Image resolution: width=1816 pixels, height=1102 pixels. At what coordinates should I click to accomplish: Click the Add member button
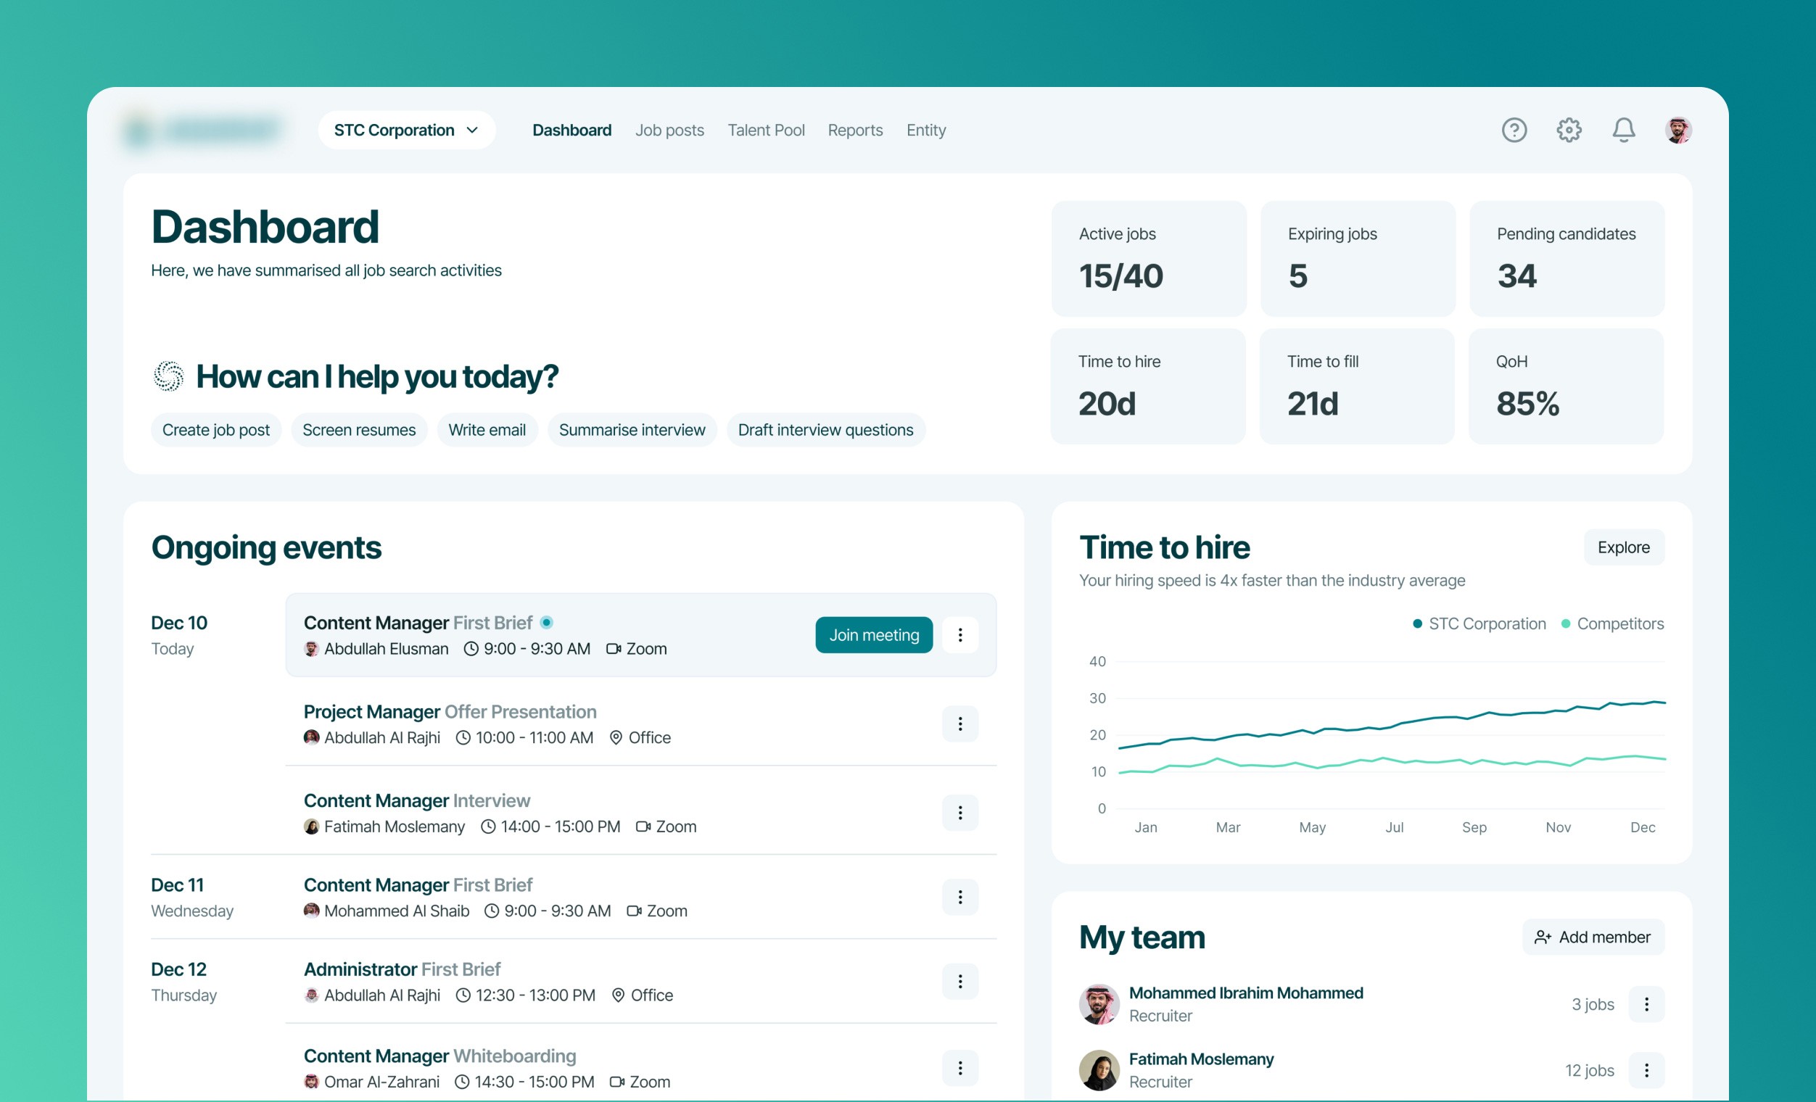[x=1593, y=937]
